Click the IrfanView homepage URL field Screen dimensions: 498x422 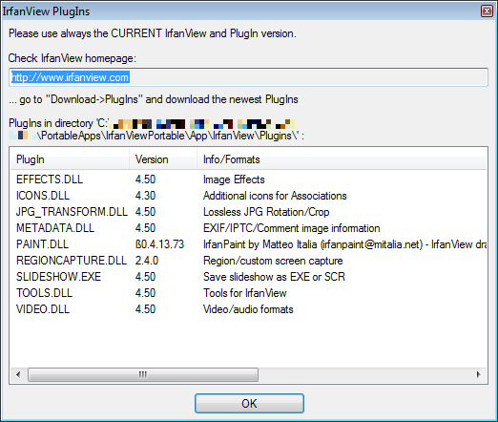click(x=248, y=77)
